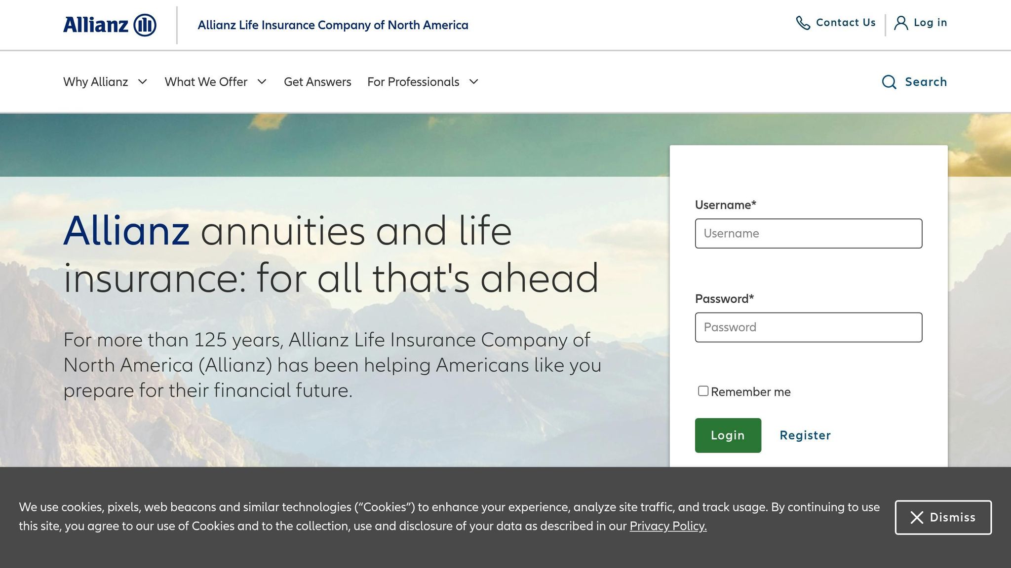This screenshot has width=1011, height=568.
Task: Open Contact Us from the header
Action: [x=845, y=22]
